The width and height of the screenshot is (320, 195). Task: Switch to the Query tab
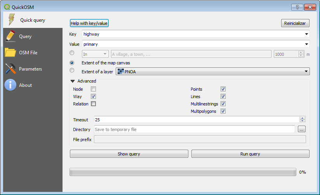click(x=33, y=36)
